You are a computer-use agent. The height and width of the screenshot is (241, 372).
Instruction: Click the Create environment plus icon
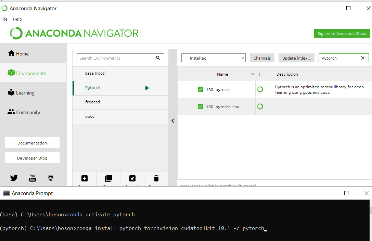[x=85, y=178]
